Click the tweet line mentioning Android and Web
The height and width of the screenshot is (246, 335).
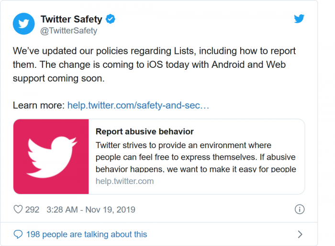pos(154,64)
